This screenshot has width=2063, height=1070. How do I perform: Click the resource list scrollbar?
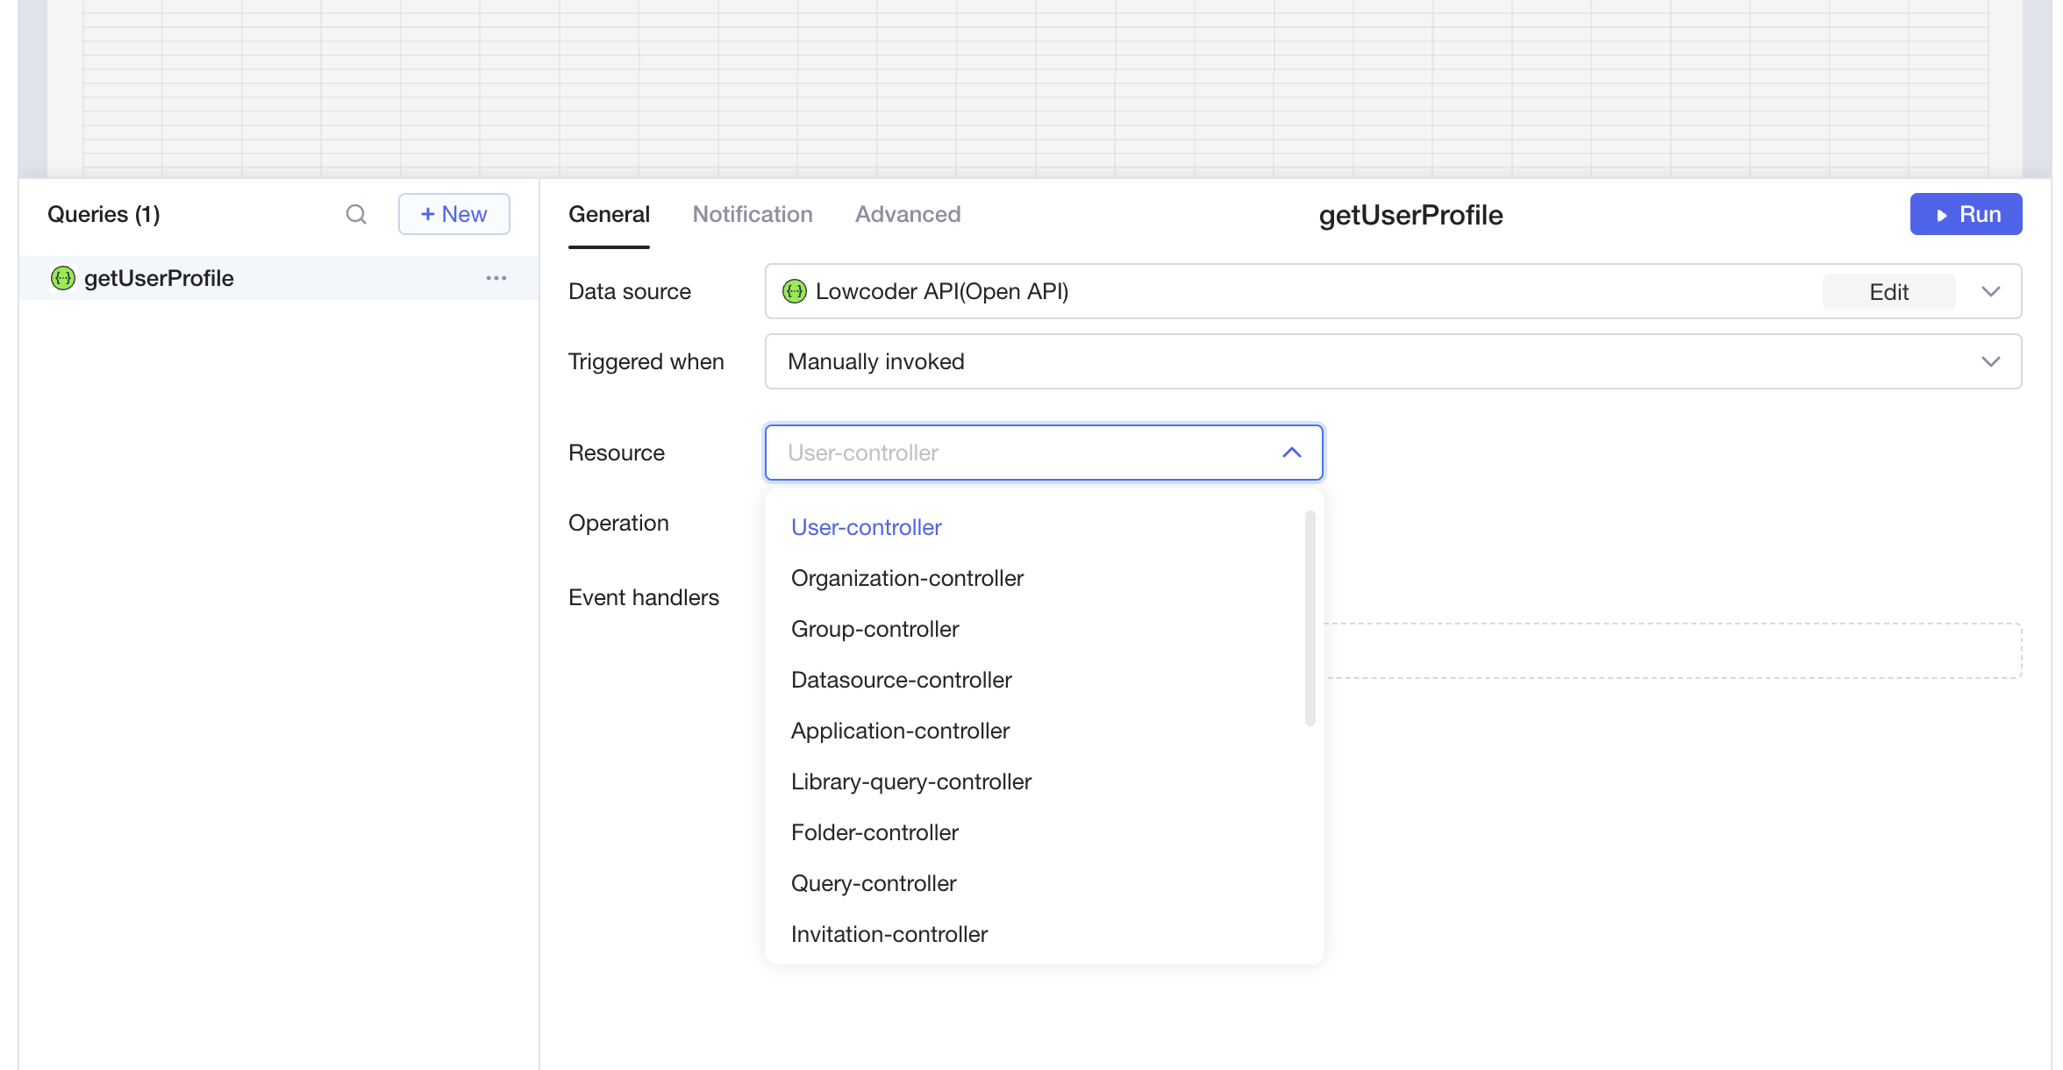coord(1310,618)
